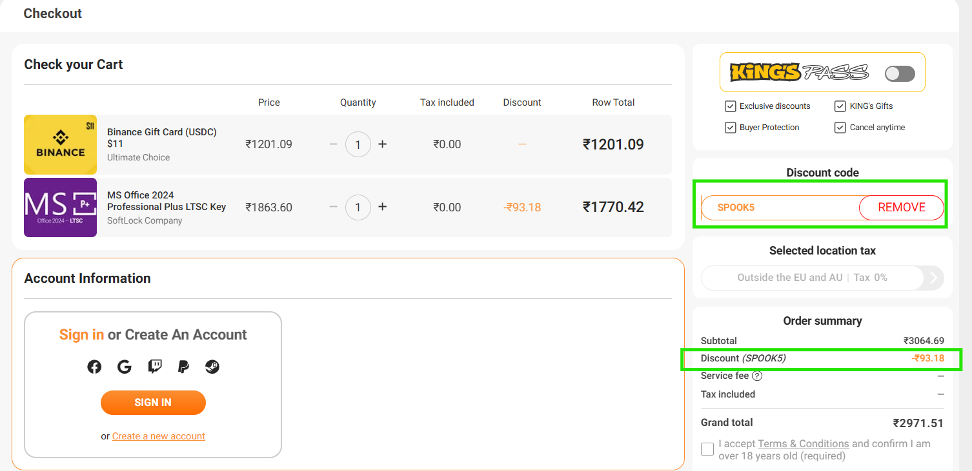Increase Binance Gift Card quantity
The image size is (972, 471).
pyautogui.click(x=383, y=144)
